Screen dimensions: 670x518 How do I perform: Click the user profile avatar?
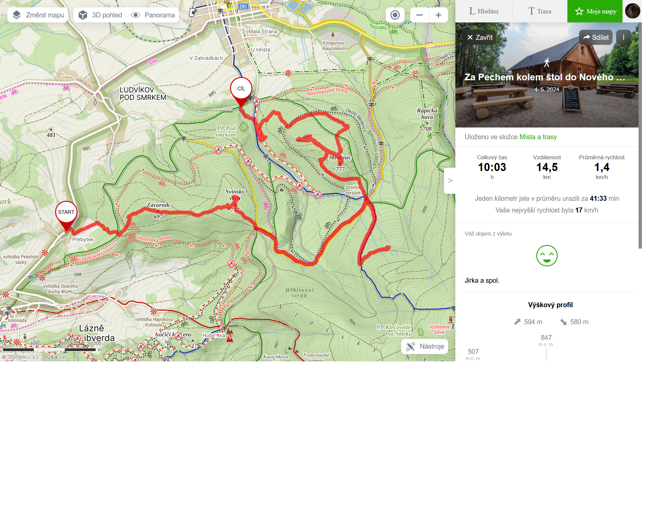click(633, 11)
